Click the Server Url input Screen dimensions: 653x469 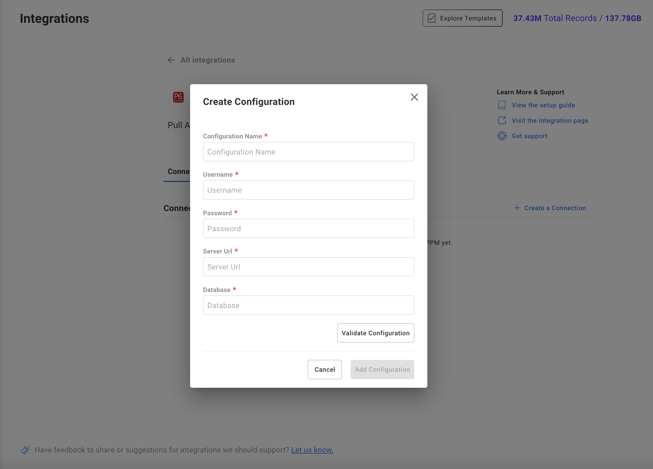click(x=308, y=267)
